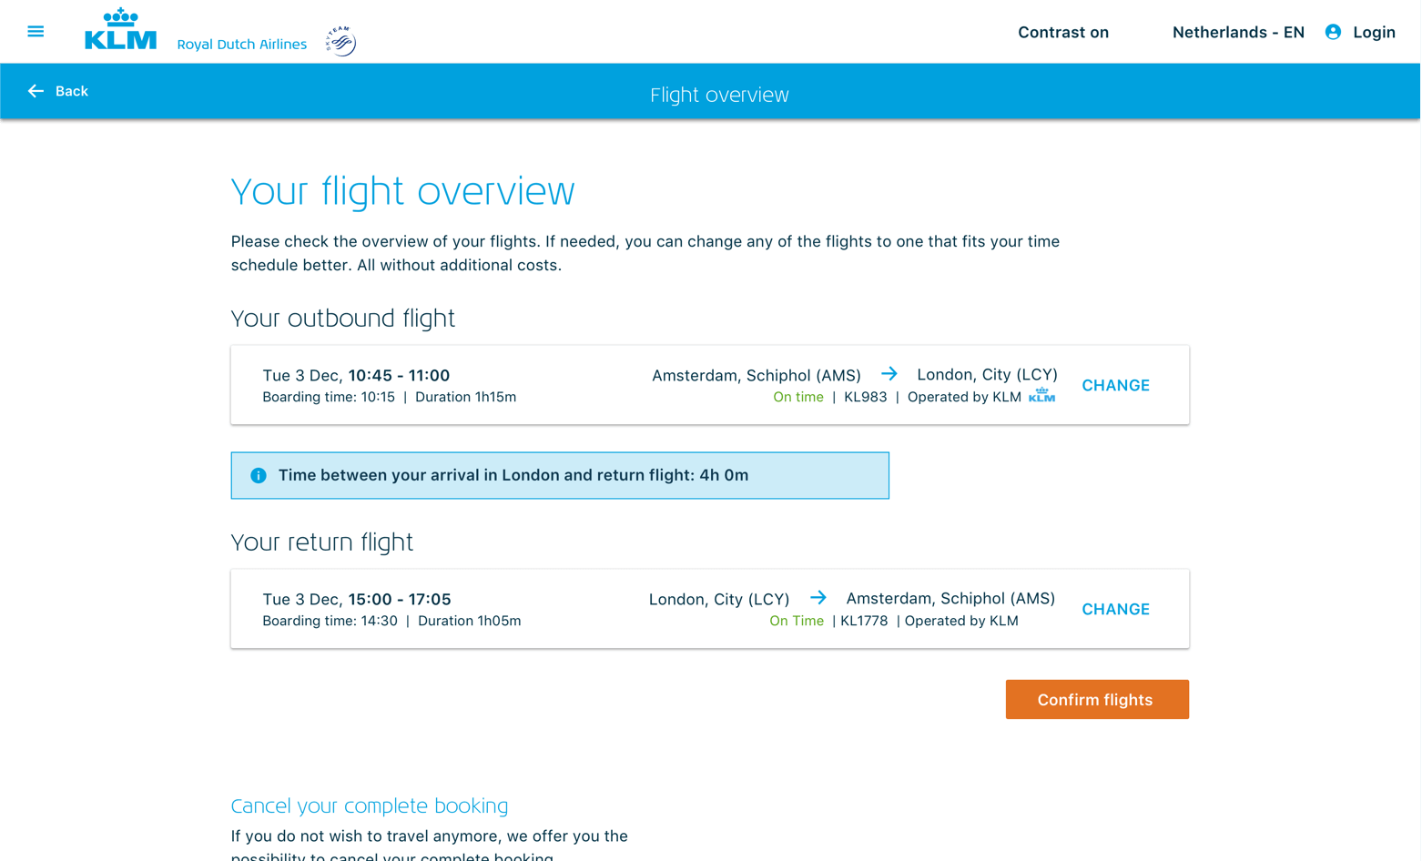The image size is (1422, 861).
Task: Change the return flight
Action: (1115, 609)
